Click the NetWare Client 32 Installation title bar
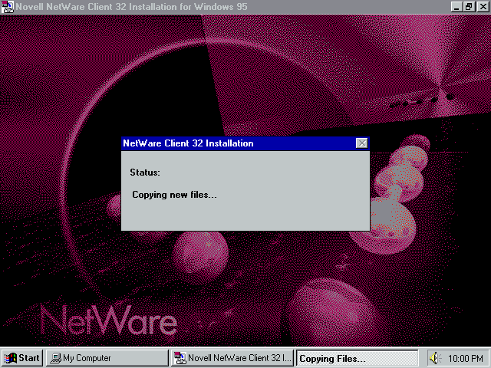491x368 pixels. (x=245, y=143)
